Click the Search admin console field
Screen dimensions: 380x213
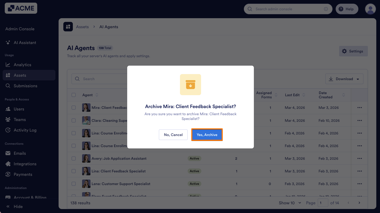[x=288, y=9]
